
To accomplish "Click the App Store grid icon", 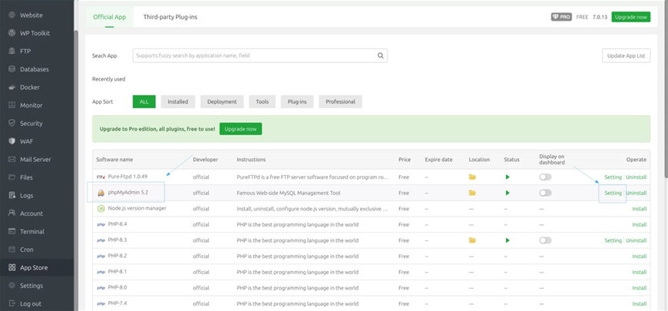I will 12,267.
